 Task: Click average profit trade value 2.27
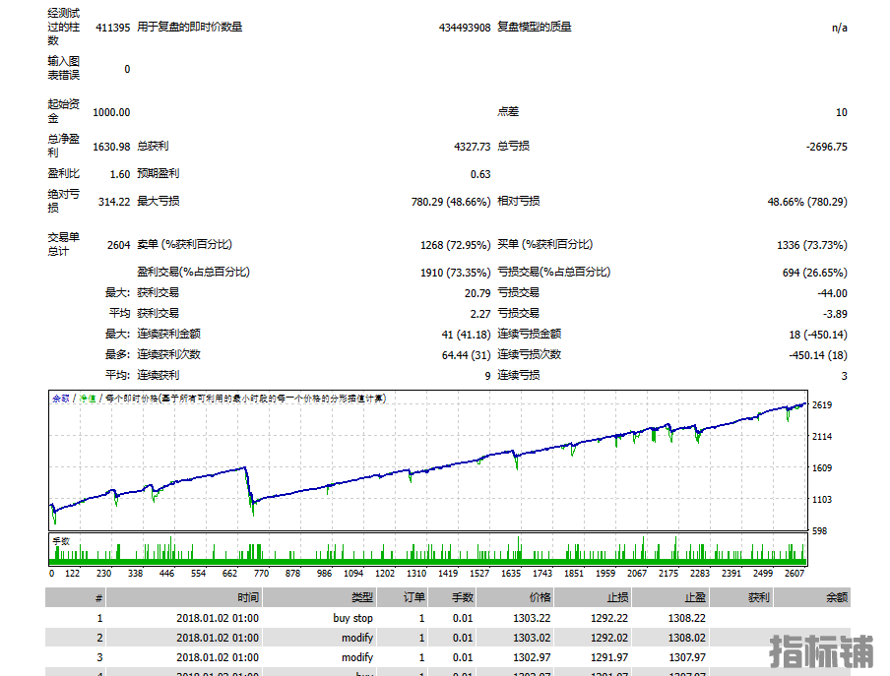[480, 314]
